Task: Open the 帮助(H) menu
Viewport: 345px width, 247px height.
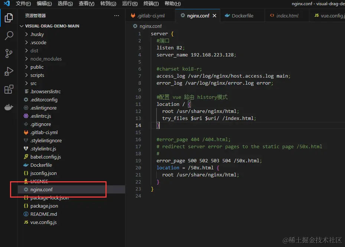Action: pyautogui.click(x=172, y=3)
